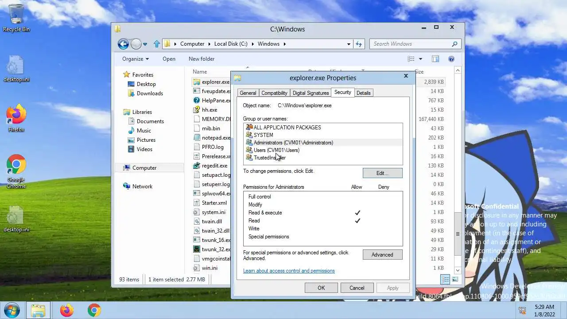Open Advanced security settings button
The width and height of the screenshot is (567, 319).
pyautogui.click(x=383, y=255)
